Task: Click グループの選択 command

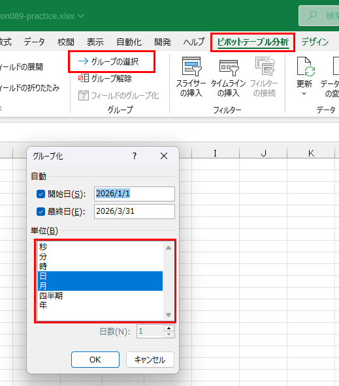Action: [x=108, y=61]
